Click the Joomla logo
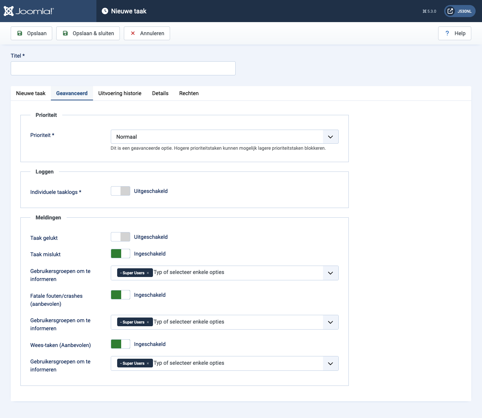The image size is (482, 418). click(x=28, y=11)
